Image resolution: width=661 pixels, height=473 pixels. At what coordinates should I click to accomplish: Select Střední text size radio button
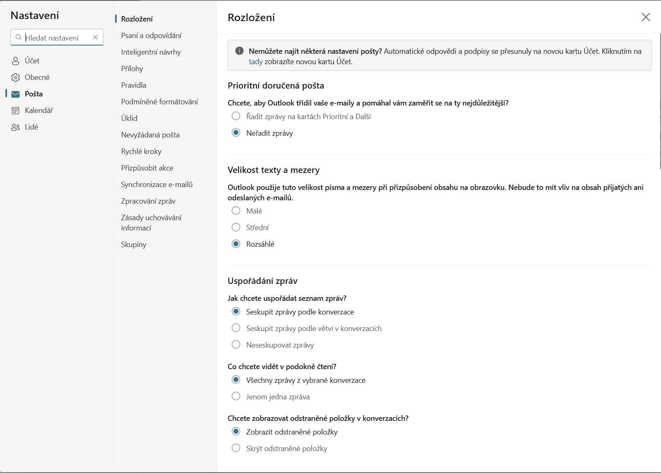click(x=236, y=227)
